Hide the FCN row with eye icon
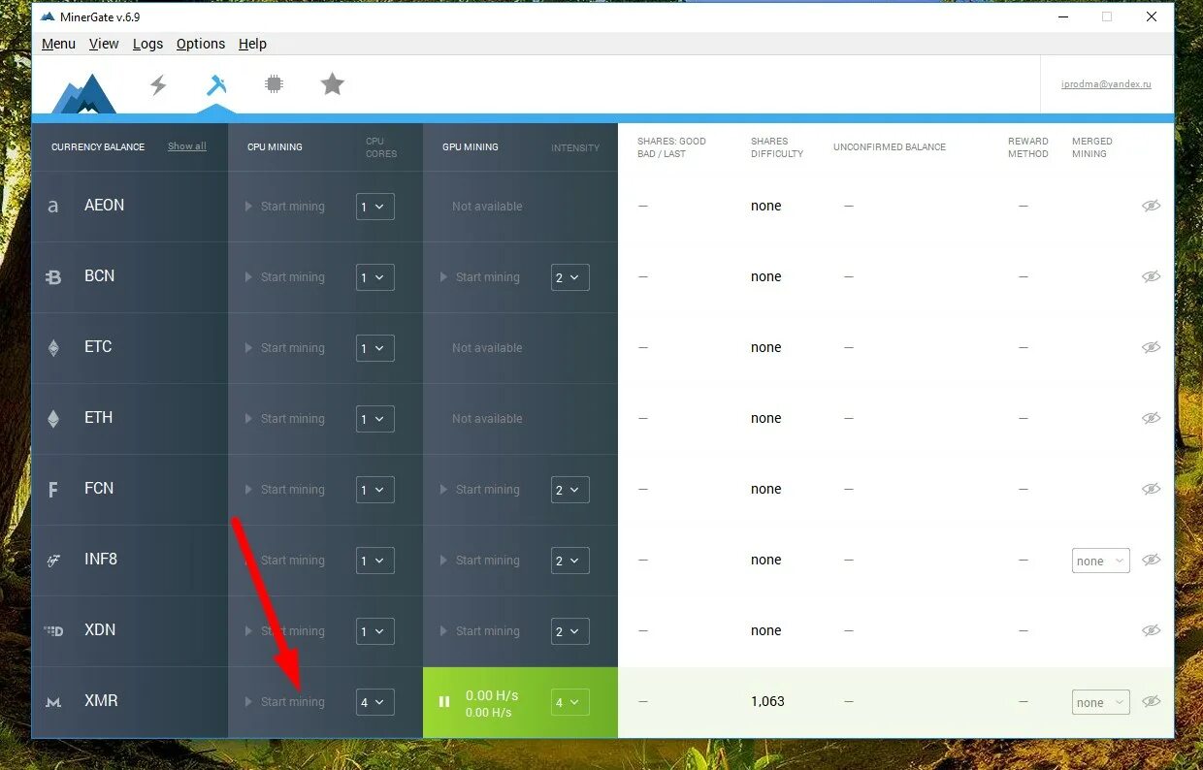Image resolution: width=1203 pixels, height=770 pixels. 1151,489
